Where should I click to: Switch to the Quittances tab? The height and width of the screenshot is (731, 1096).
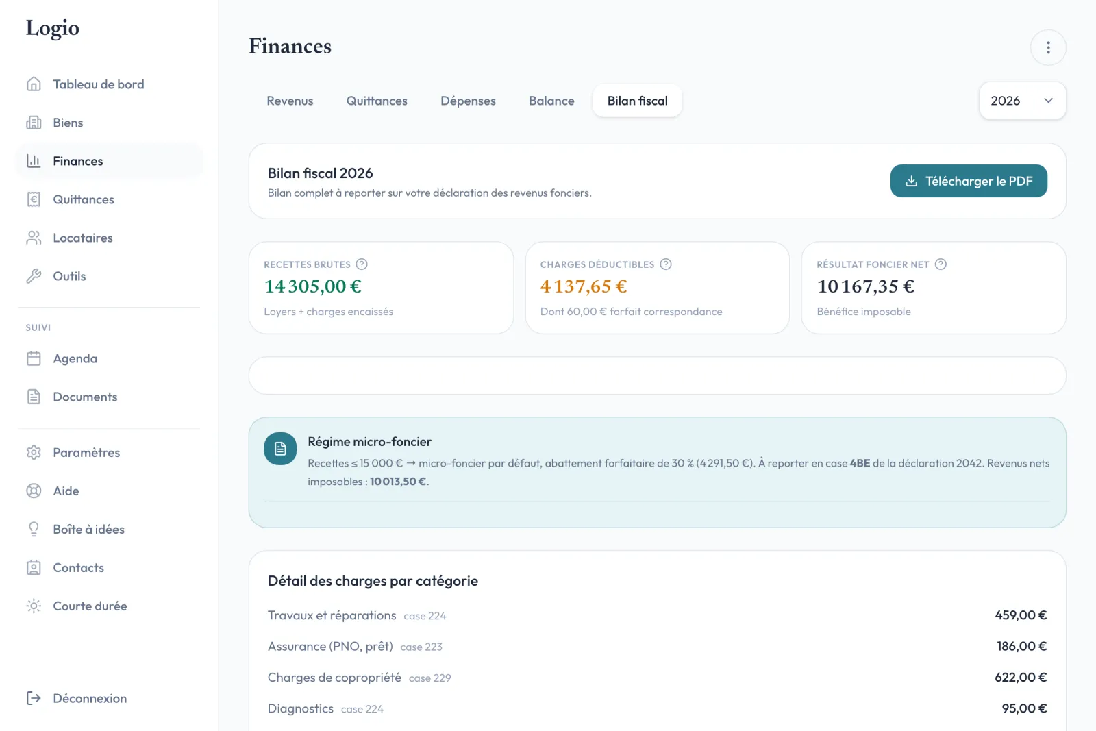377,101
